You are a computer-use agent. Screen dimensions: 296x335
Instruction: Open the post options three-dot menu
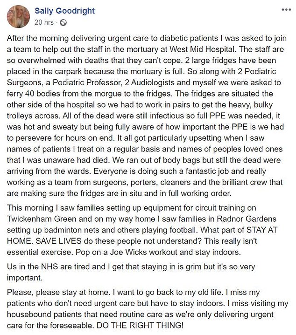tap(285, 9)
